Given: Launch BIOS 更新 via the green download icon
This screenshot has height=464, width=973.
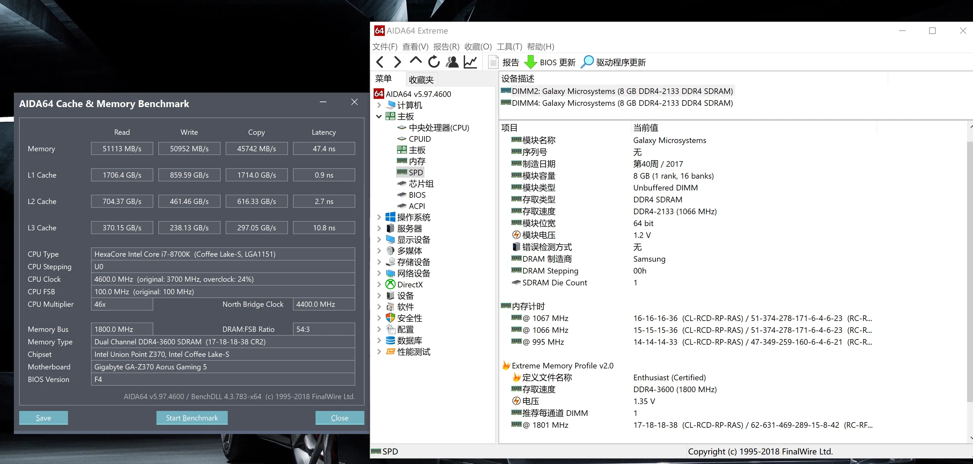Looking at the screenshot, I should [530, 62].
